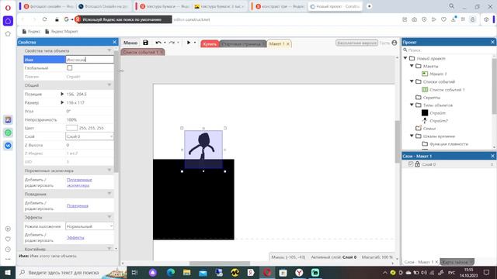
Task: Expand the Позиция property arrow
Action: tap(62, 94)
